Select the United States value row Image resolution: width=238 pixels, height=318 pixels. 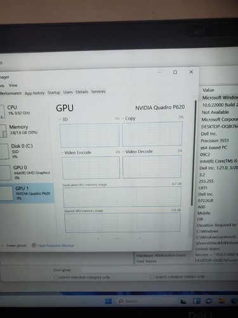[x=208, y=249]
